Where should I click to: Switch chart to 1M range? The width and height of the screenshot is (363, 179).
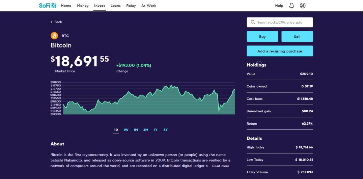point(136,130)
